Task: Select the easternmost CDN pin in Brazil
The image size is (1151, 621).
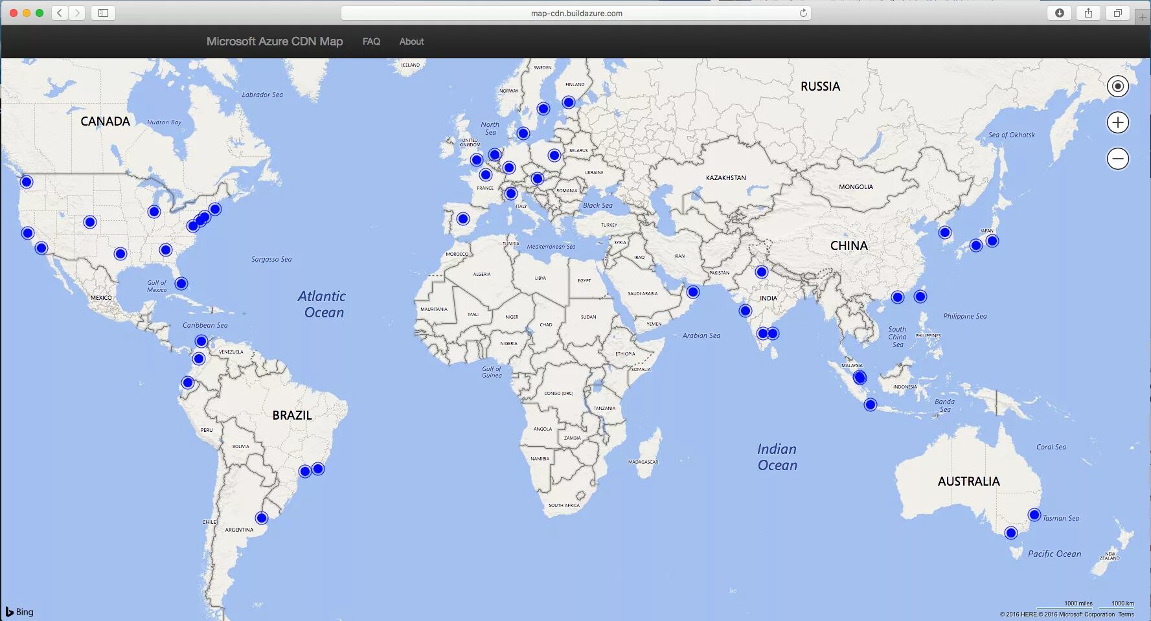Action: pos(318,469)
